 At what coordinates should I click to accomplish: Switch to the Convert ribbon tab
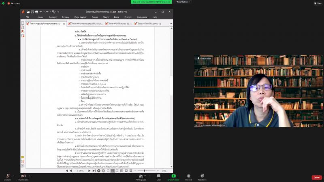pyautogui.click(x=53, y=17)
